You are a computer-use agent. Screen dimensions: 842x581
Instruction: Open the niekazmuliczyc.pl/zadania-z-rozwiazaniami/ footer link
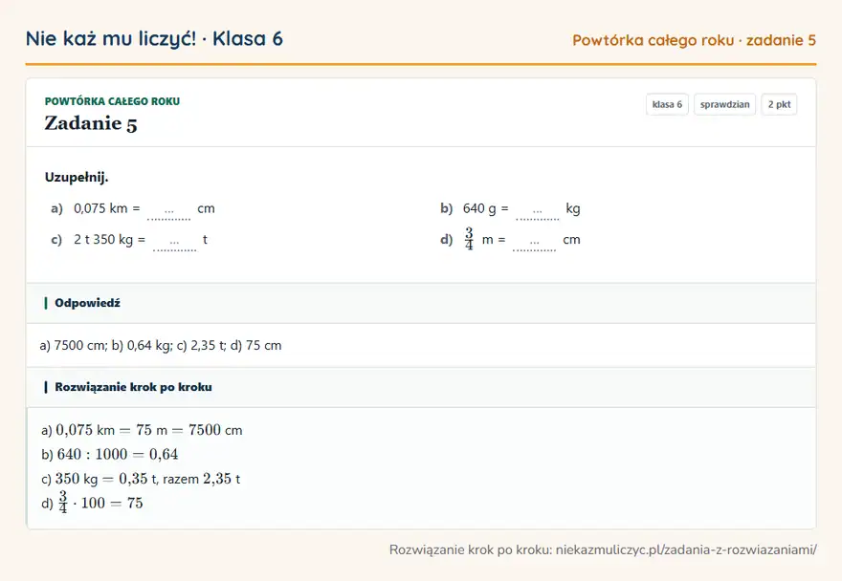tap(686, 549)
